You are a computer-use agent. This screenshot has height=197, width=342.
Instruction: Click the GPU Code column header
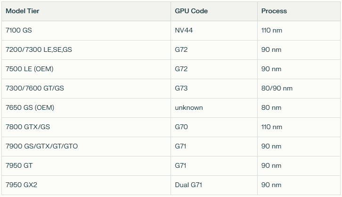tap(191, 11)
